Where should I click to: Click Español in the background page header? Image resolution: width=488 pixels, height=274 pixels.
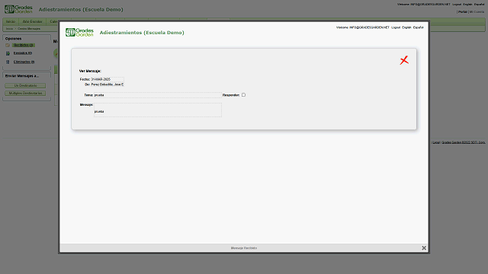[x=480, y=5]
